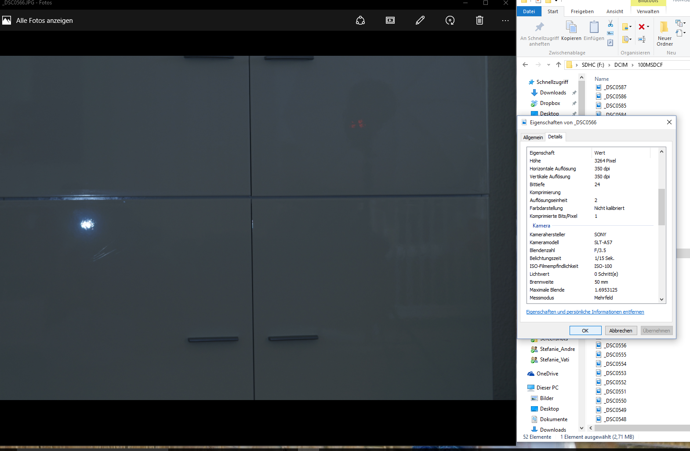Click the Name column header
Viewport: 690px width, 451px height.
(602, 79)
